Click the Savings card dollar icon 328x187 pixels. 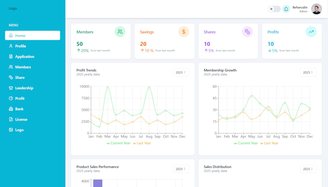(184, 32)
